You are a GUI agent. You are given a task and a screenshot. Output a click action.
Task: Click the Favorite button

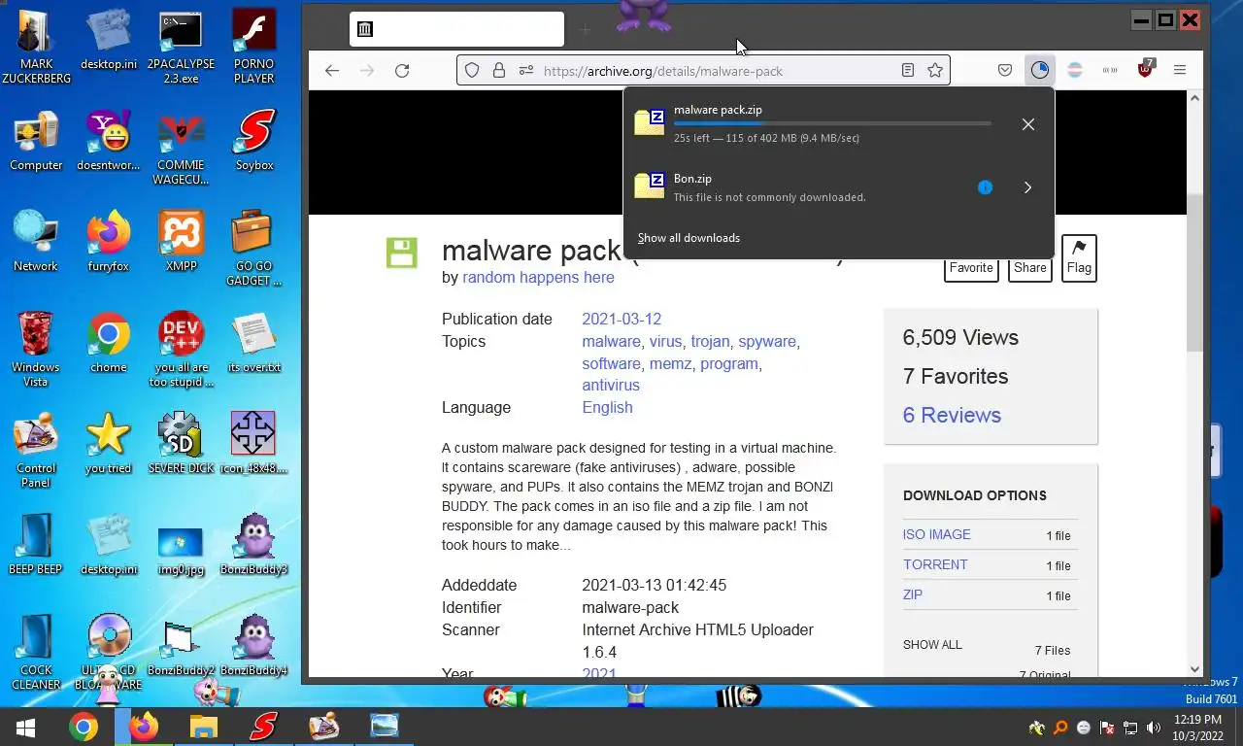tap(971, 268)
